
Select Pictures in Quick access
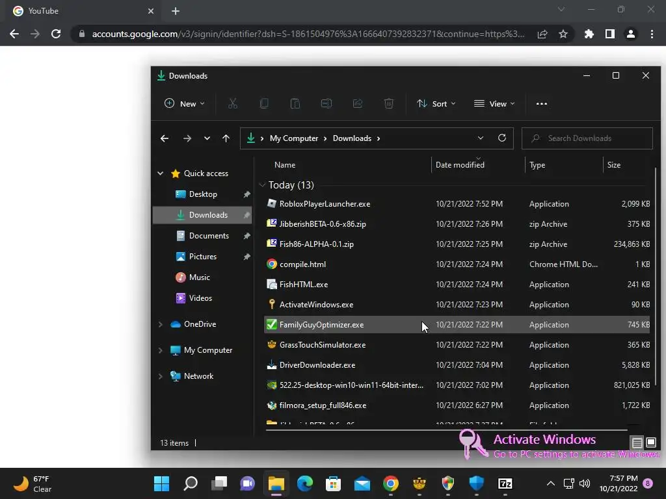(203, 256)
